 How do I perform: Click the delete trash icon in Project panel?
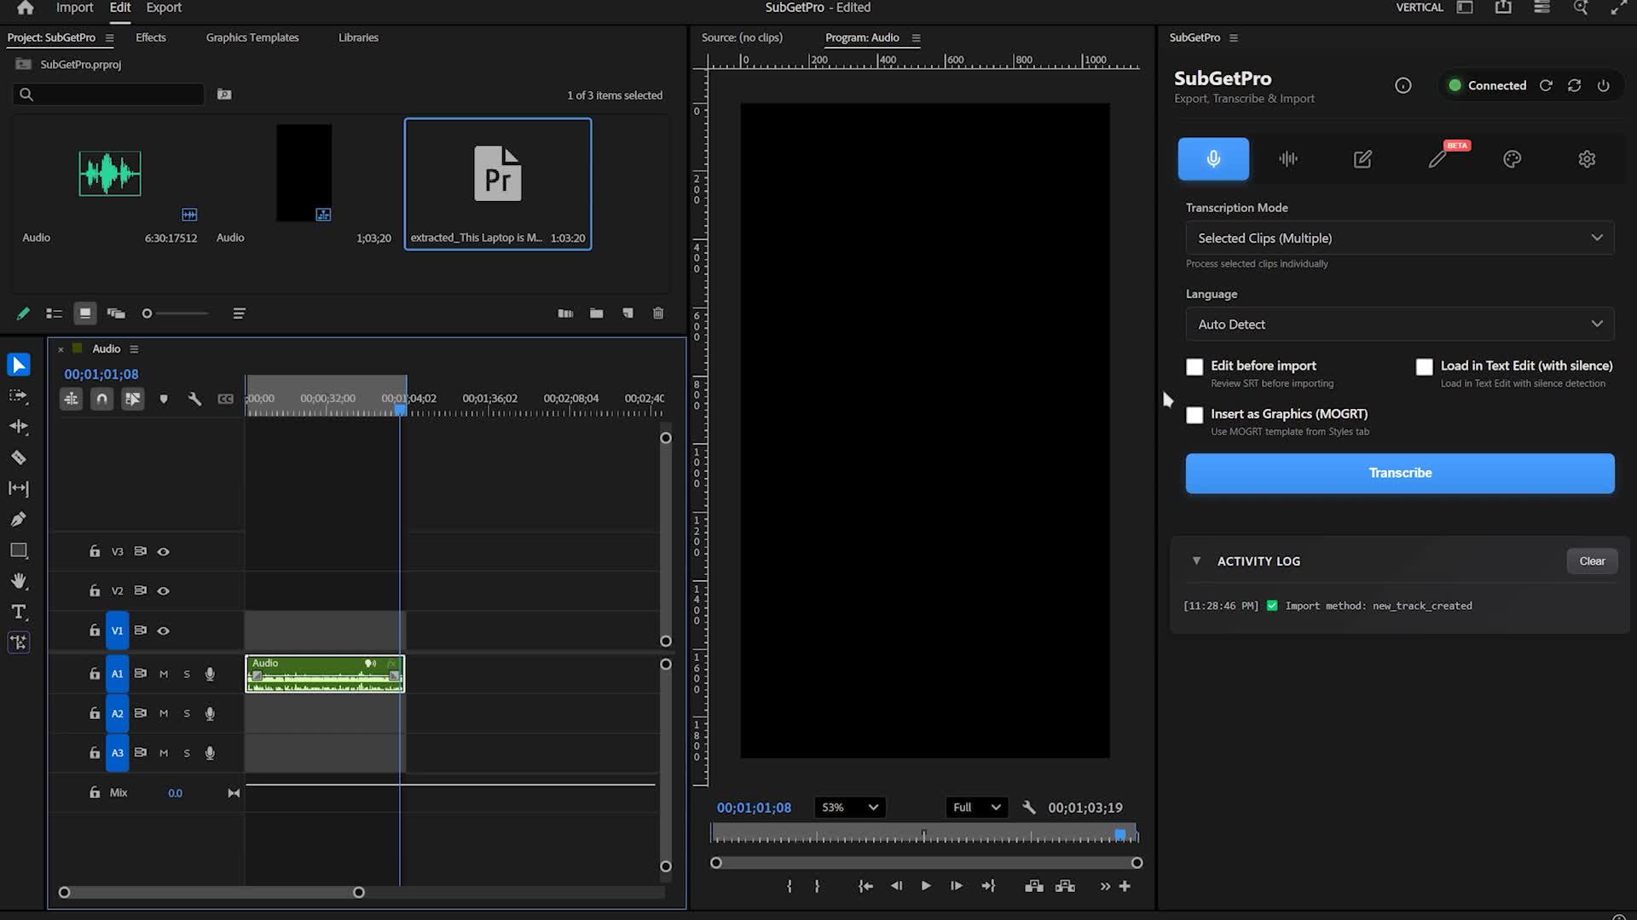click(x=658, y=313)
